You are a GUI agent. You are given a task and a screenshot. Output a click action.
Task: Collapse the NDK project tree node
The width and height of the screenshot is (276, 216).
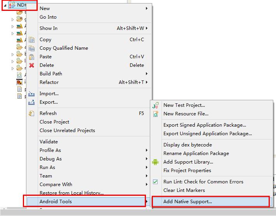pyautogui.click(x=5, y=5)
